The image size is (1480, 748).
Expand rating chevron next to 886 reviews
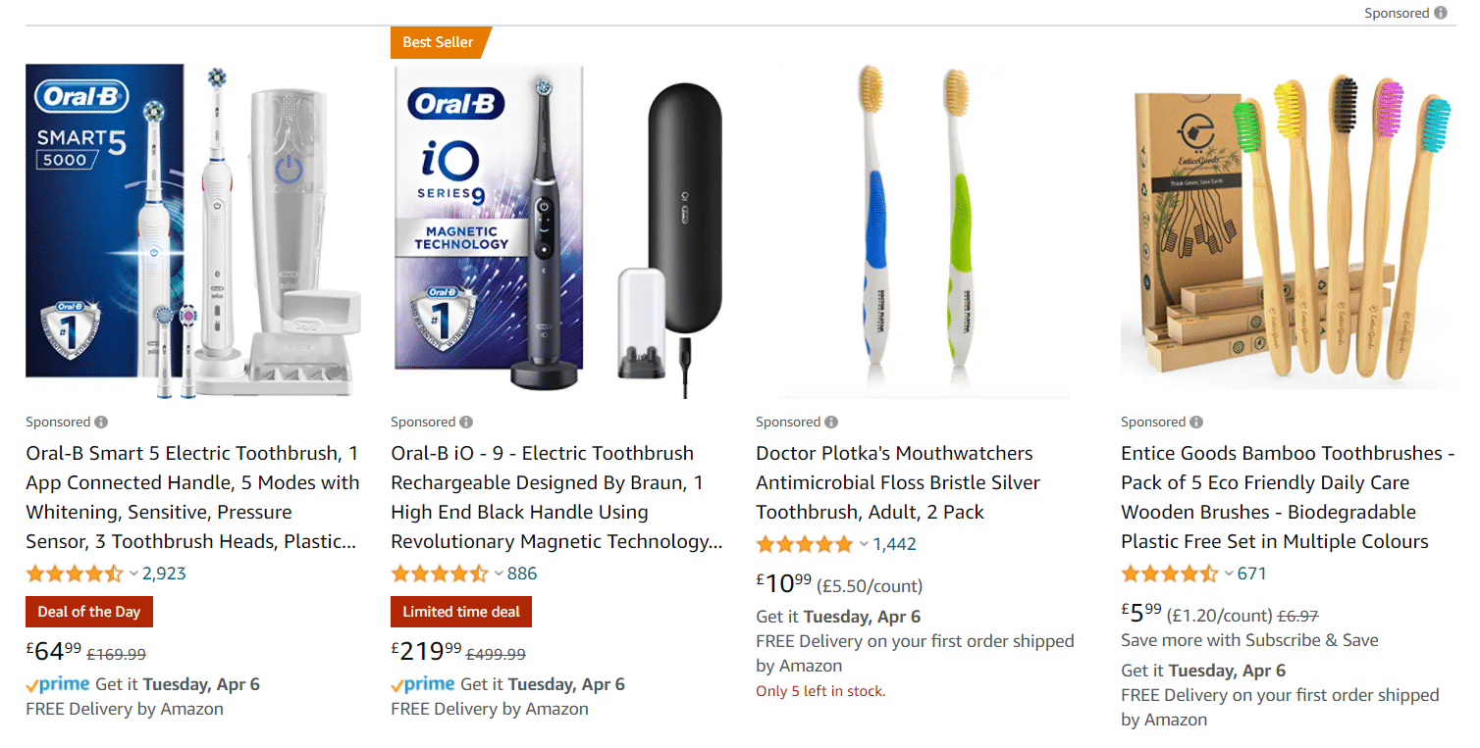(x=498, y=573)
